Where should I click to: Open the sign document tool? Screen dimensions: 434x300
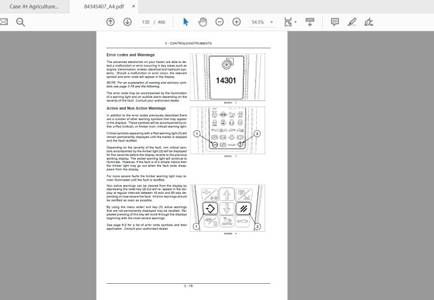pyautogui.click(x=368, y=22)
